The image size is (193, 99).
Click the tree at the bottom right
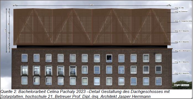pos(182,85)
